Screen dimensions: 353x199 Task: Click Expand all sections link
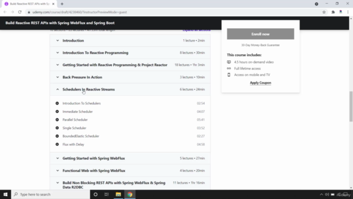(196, 30)
